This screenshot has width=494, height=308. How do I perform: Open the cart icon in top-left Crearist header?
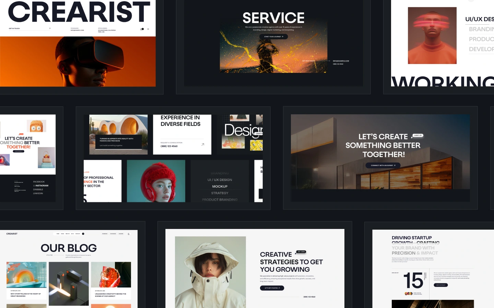(142, 29)
